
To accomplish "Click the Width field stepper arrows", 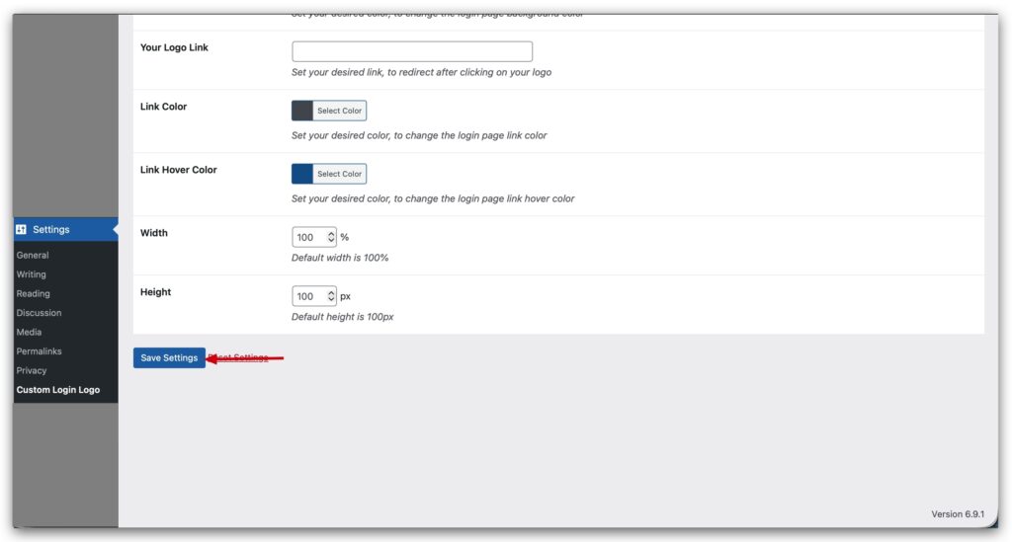I will pyautogui.click(x=331, y=237).
